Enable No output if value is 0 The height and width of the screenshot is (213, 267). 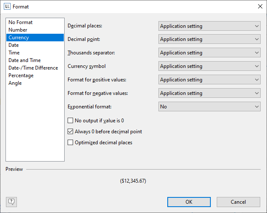click(71, 121)
